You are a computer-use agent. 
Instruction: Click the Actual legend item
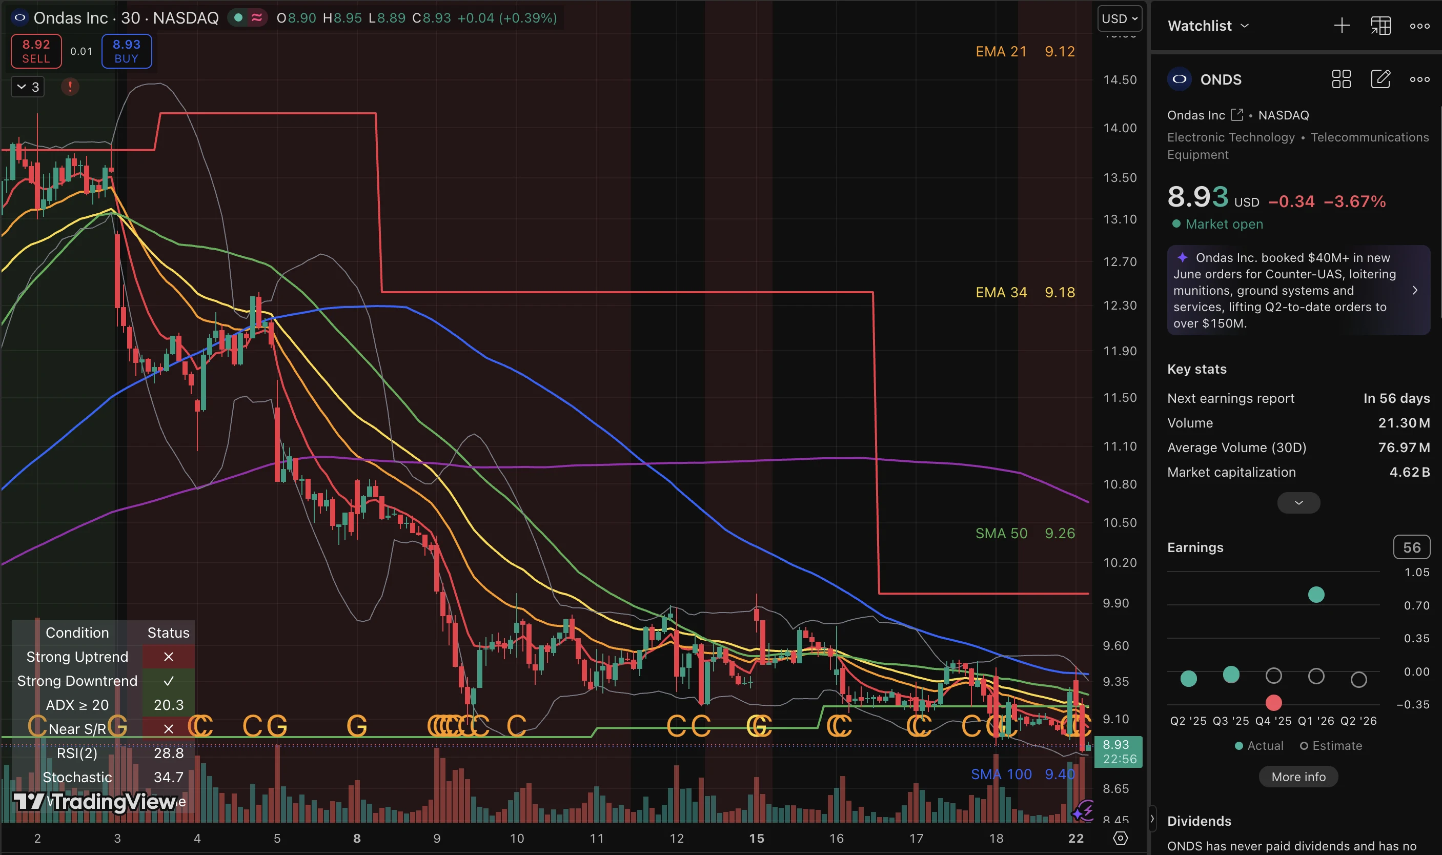(x=1259, y=745)
